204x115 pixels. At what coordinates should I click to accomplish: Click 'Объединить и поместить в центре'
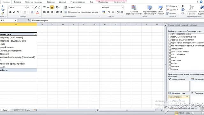82,12
